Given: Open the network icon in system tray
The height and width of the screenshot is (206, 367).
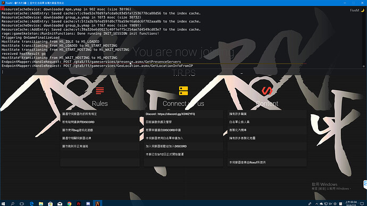Looking at the screenshot, I should click(326, 204).
